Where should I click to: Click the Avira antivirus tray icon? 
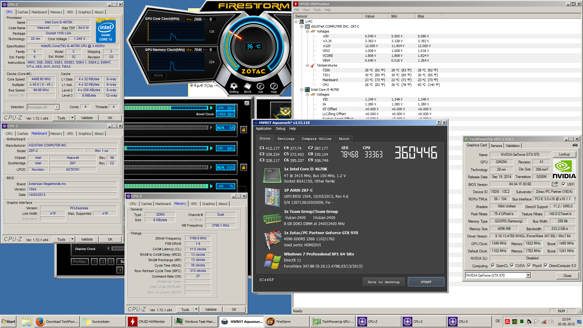(x=507, y=322)
